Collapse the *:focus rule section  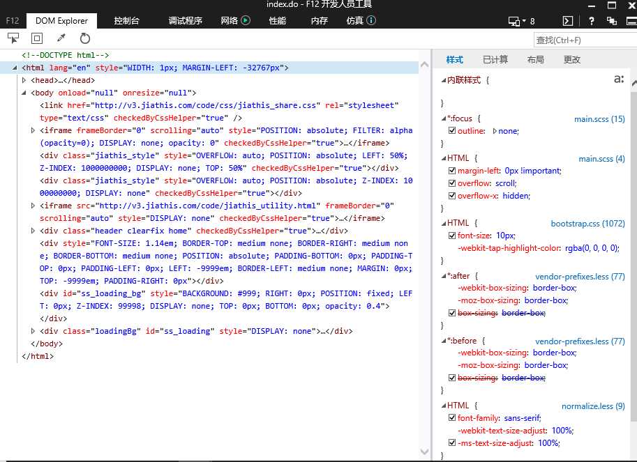pos(444,119)
